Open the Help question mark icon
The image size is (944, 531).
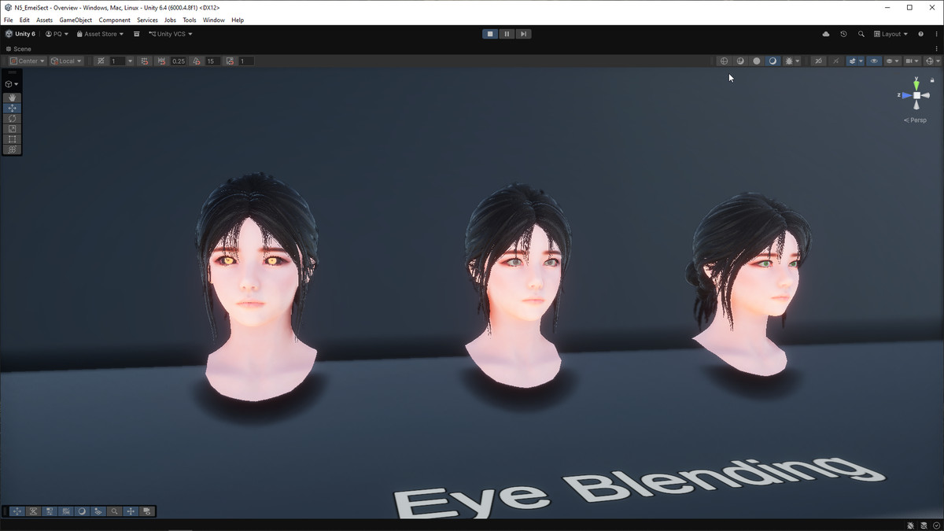(921, 34)
